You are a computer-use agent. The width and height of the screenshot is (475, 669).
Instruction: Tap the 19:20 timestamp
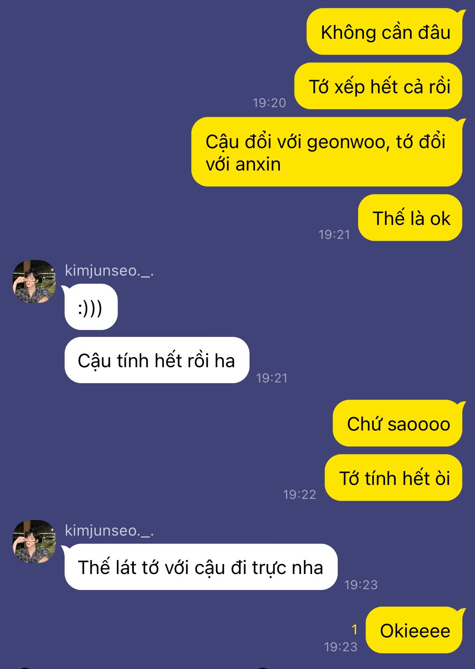tap(269, 103)
